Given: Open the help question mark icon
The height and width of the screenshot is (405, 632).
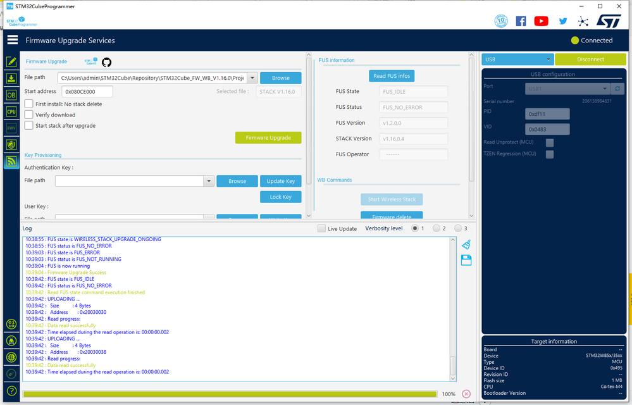Looking at the screenshot, I should (11, 390).
